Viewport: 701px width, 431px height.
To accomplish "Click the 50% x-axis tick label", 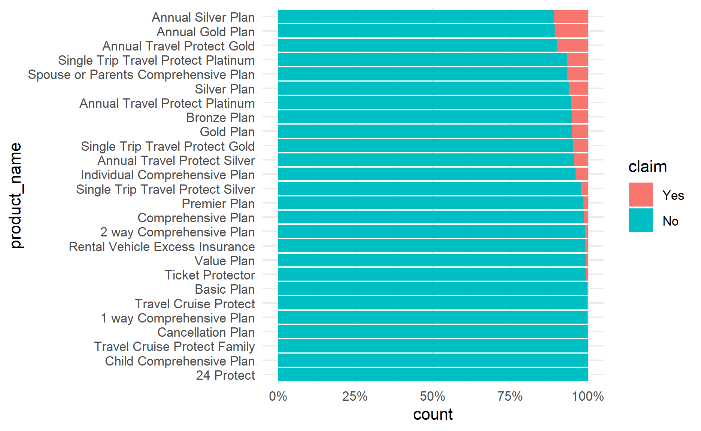I will (x=433, y=396).
